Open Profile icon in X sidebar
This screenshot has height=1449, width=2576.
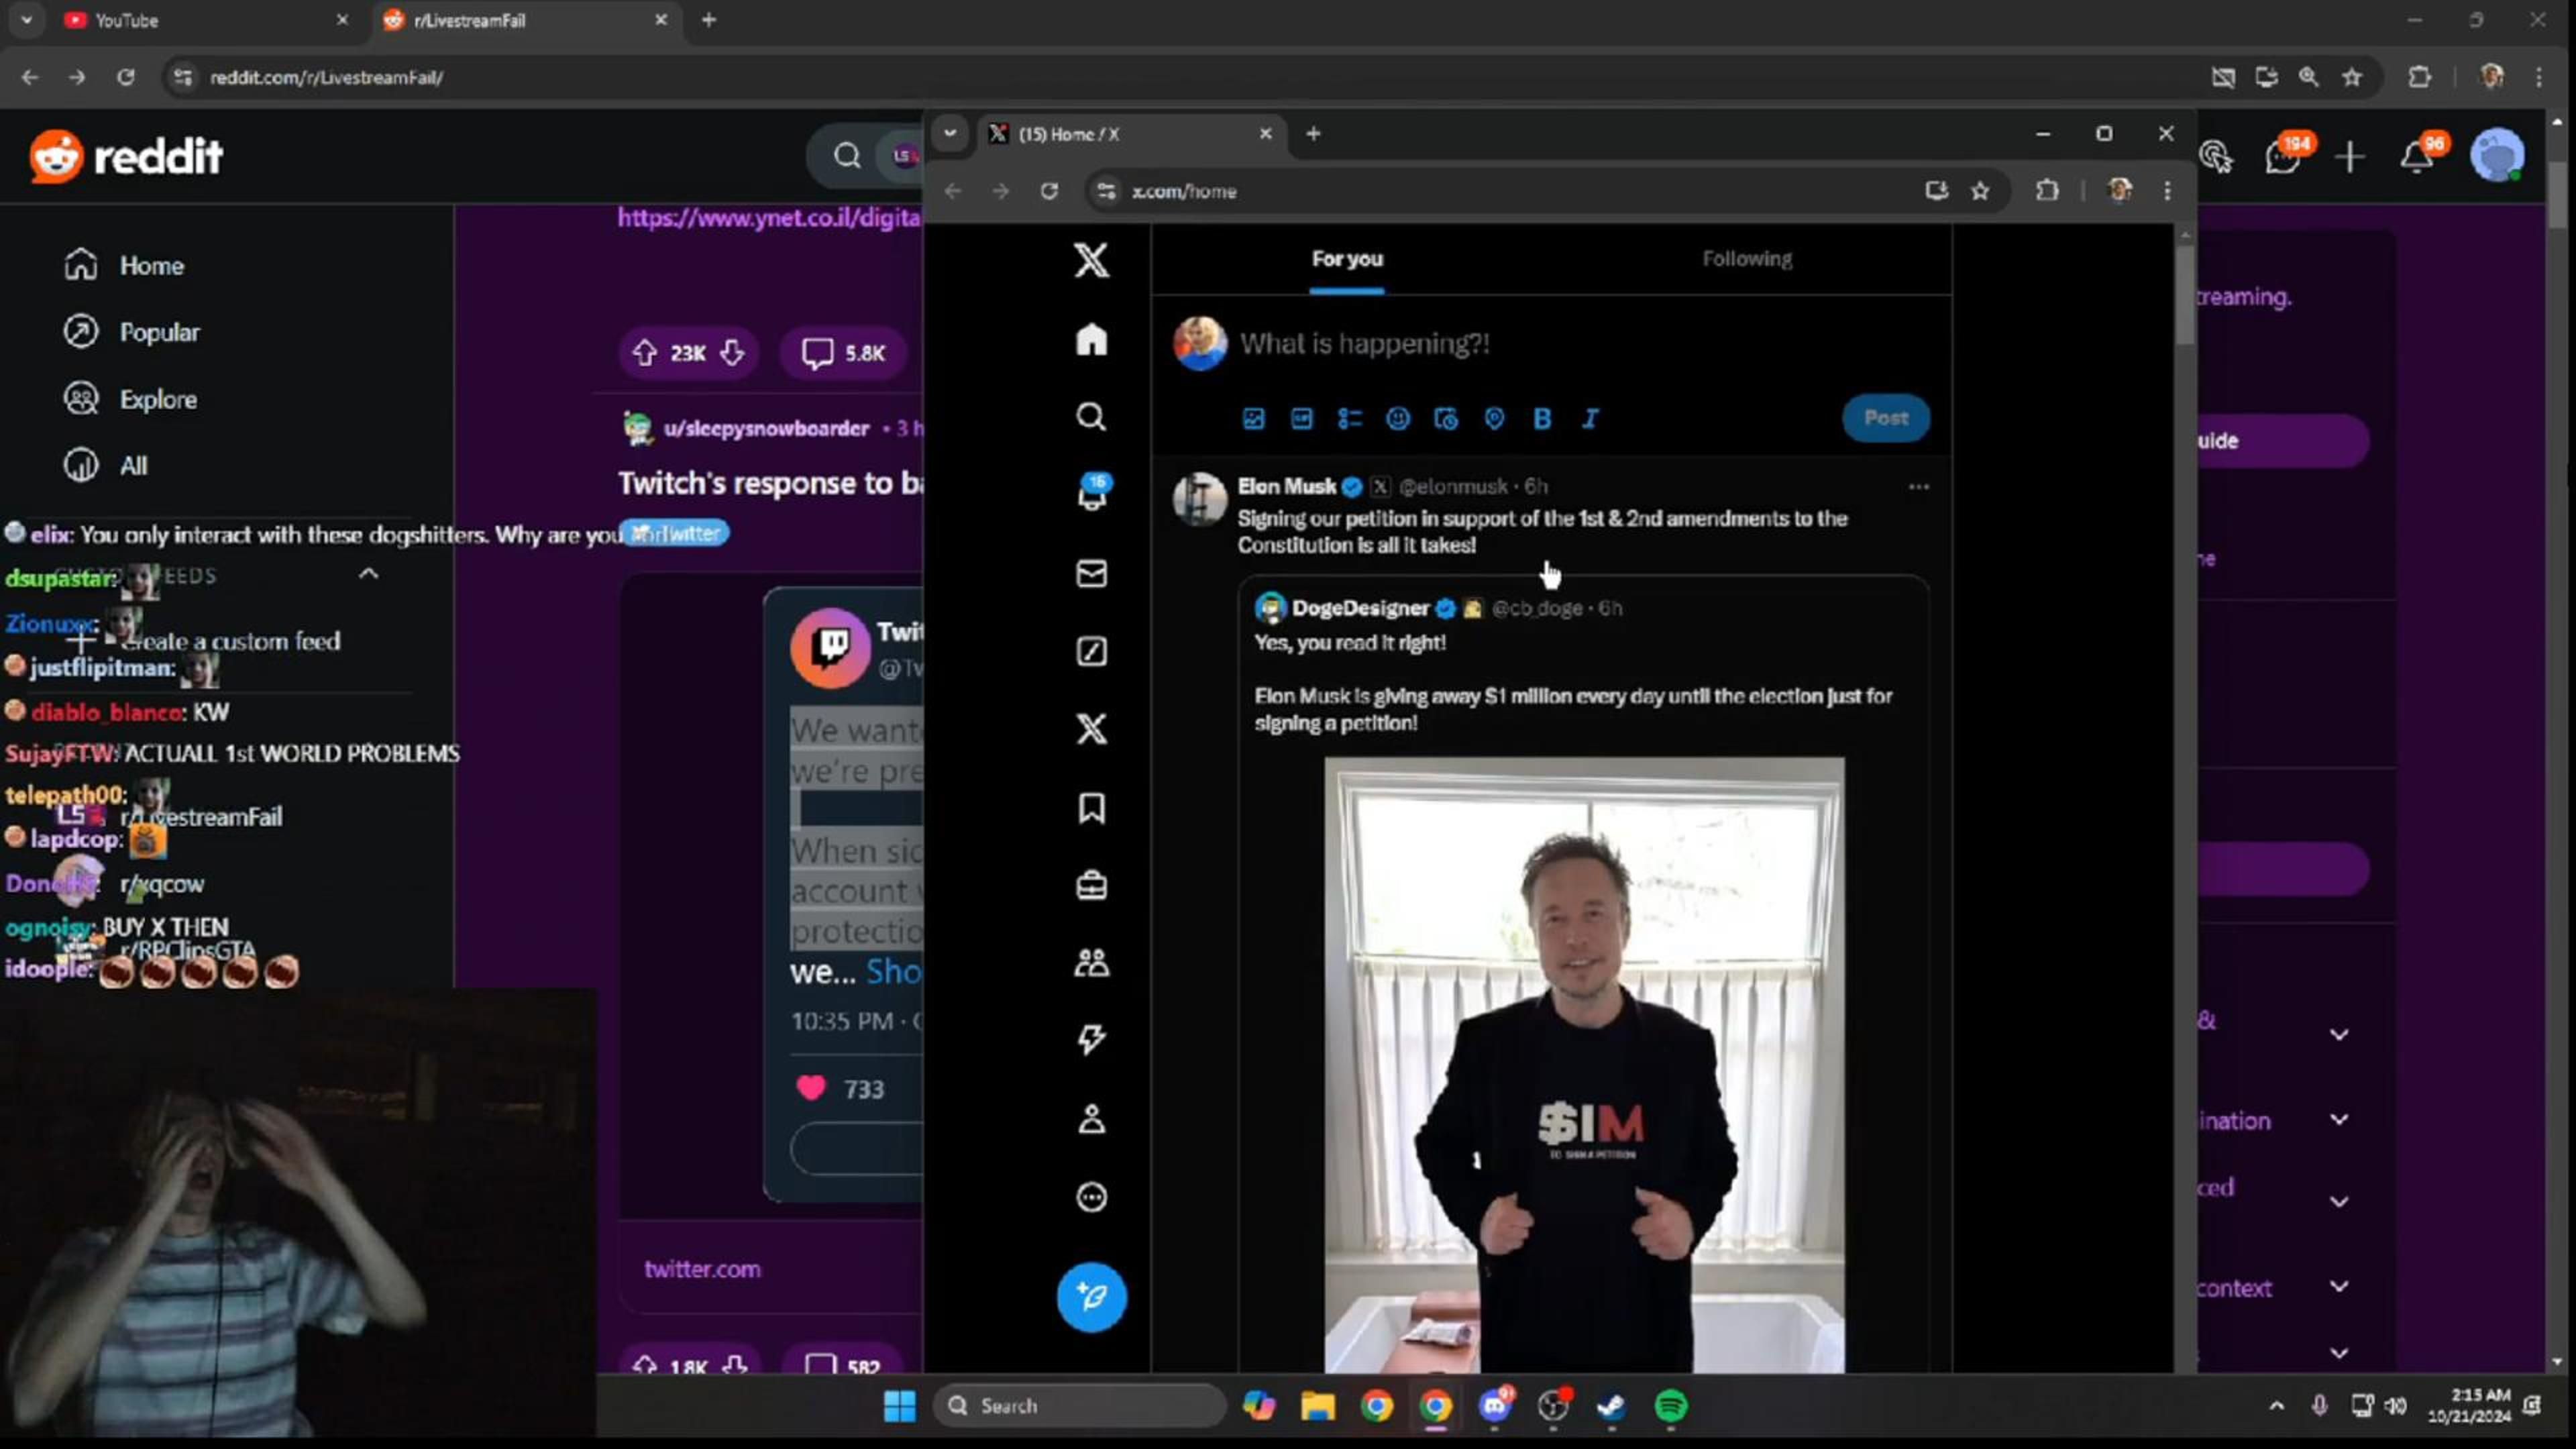click(x=1091, y=1118)
